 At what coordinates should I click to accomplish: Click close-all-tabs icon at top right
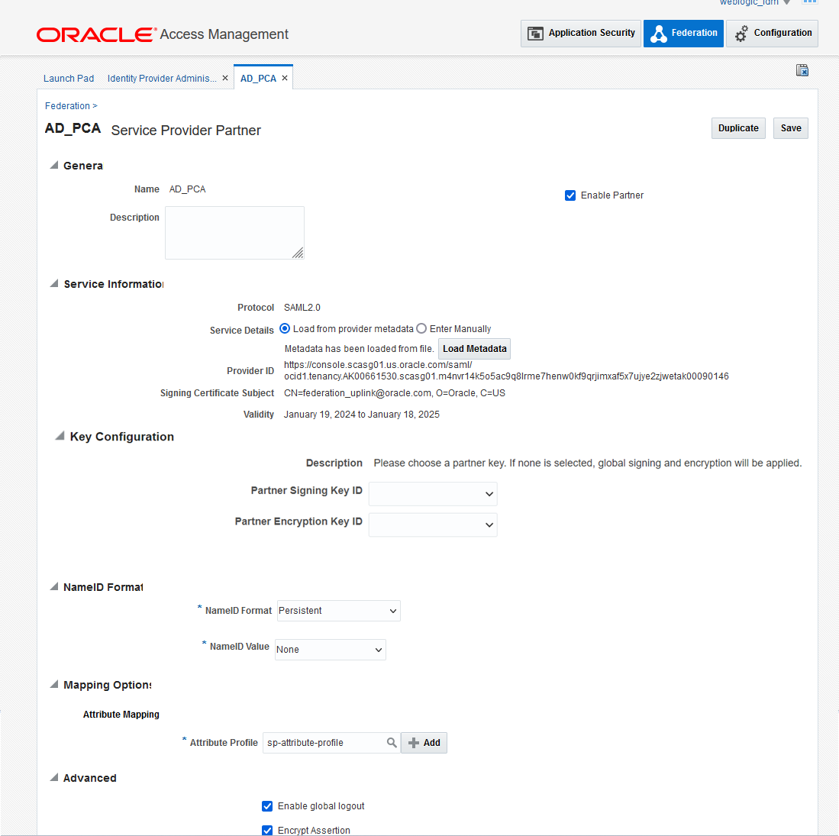click(802, 70)
